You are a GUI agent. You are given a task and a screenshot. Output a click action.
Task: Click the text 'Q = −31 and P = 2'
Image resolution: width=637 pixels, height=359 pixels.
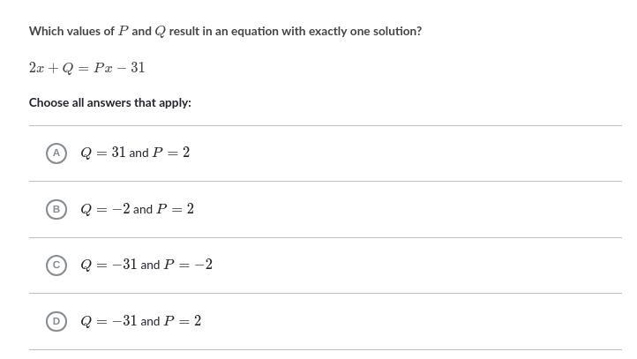point(140,321)
